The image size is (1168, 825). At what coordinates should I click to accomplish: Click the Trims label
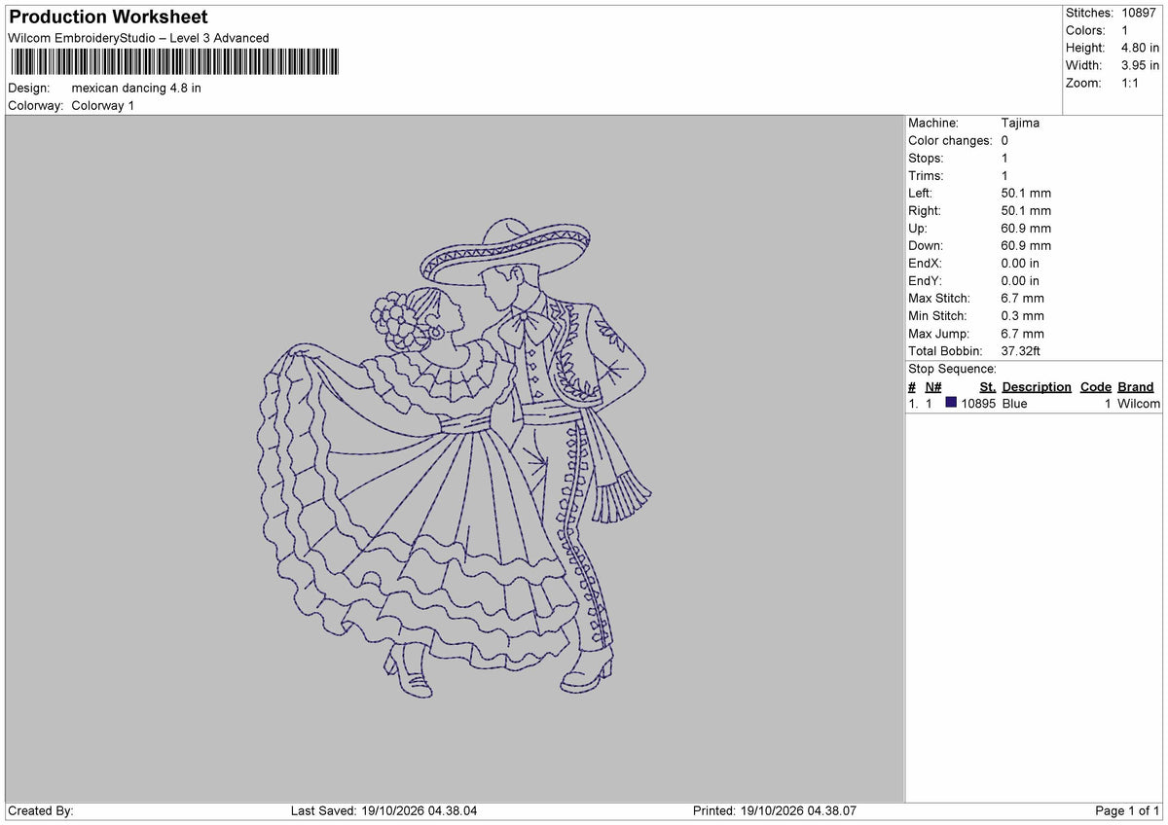[x=925, y=175]
